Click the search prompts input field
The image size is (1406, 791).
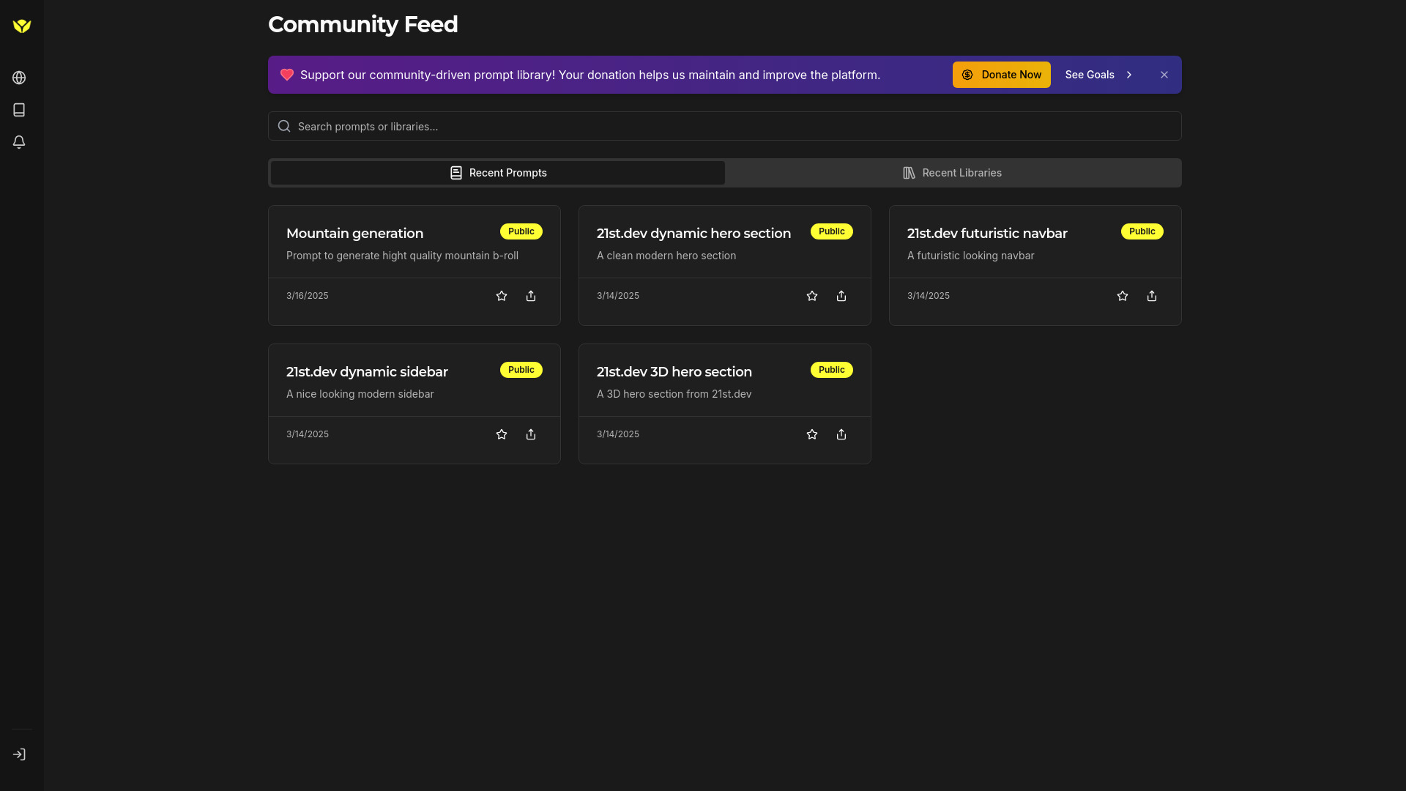tap(724, 126)
